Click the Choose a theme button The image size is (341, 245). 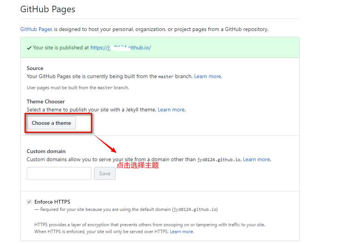(51, 123)
